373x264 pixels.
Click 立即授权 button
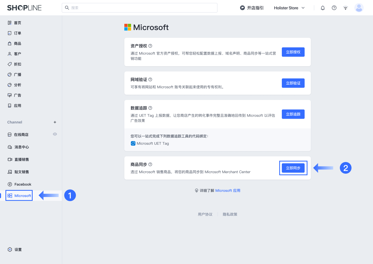tap(293, 52)
